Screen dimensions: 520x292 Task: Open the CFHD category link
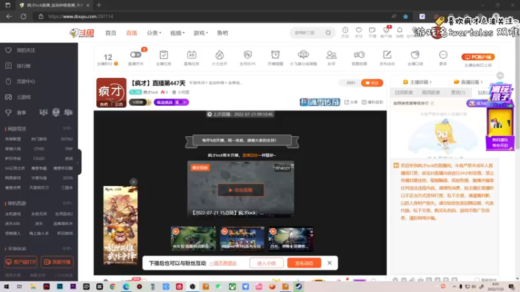[39, 149]
